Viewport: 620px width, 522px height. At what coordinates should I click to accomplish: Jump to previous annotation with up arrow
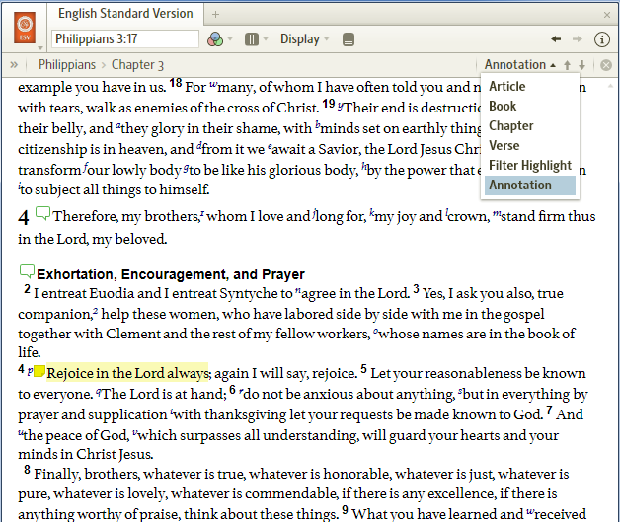tap(567, 65)
